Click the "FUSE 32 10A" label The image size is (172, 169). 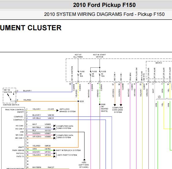[x=103, y=74]
